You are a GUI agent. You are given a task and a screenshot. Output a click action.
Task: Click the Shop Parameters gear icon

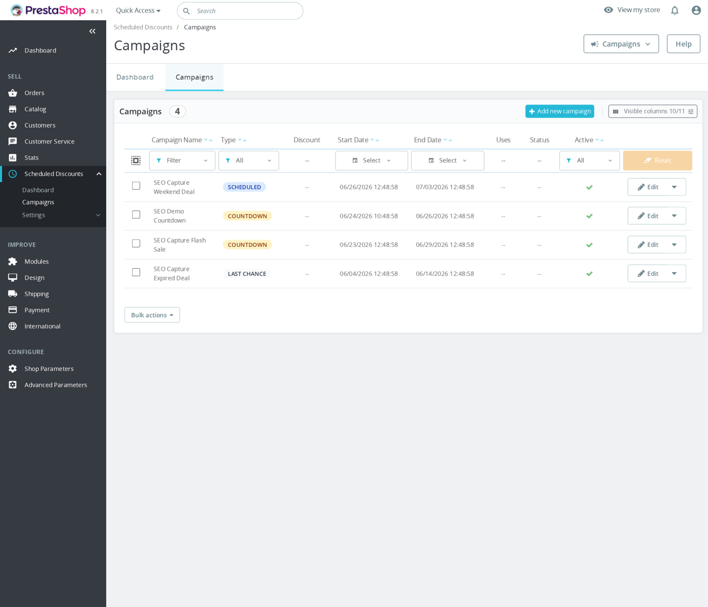pos(12,368)
